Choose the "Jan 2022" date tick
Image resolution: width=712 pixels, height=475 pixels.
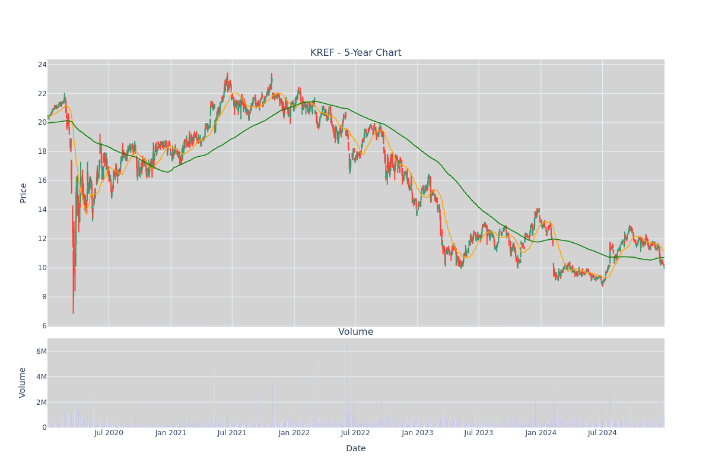click(294, 433)
